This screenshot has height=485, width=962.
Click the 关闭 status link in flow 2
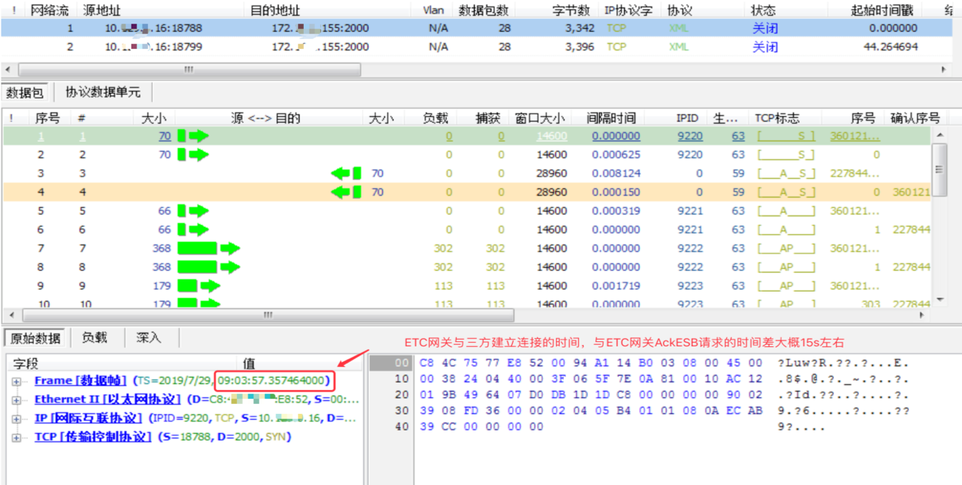tap(764, 47)
